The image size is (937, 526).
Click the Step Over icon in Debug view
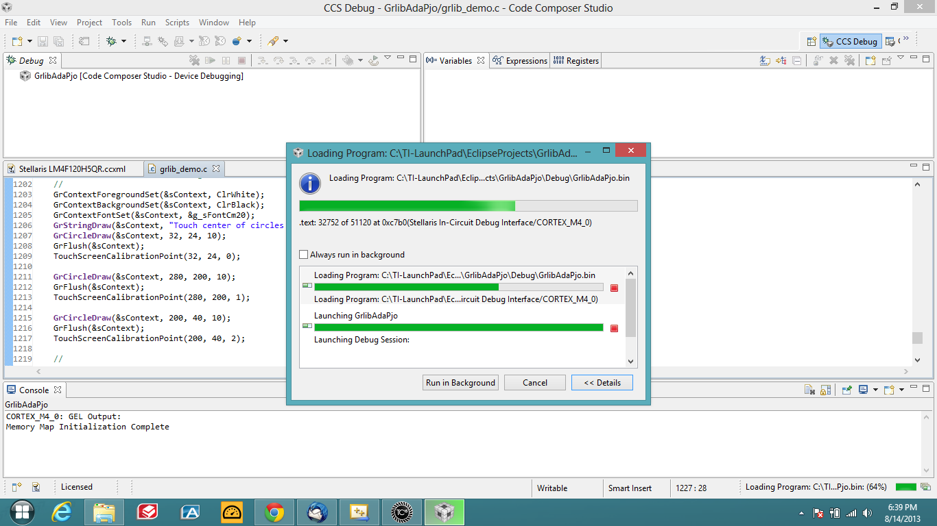pos(278,60)
